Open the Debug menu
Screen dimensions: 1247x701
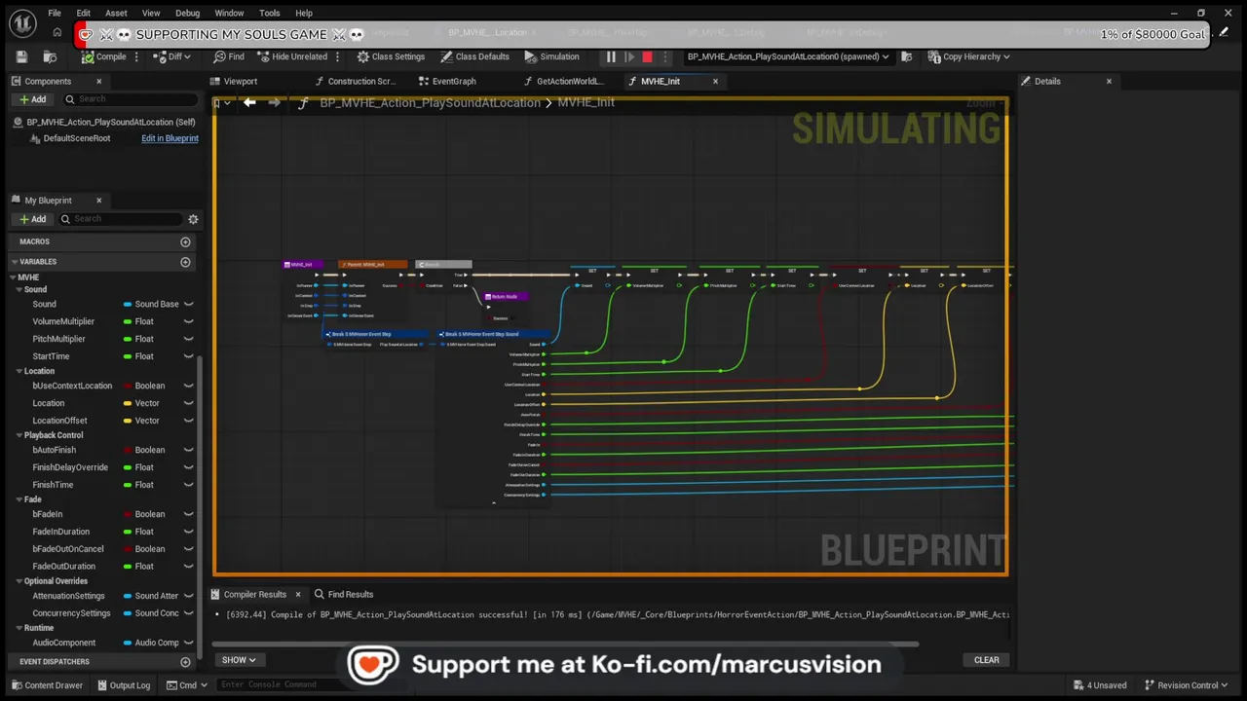click(x=188, y=13)
